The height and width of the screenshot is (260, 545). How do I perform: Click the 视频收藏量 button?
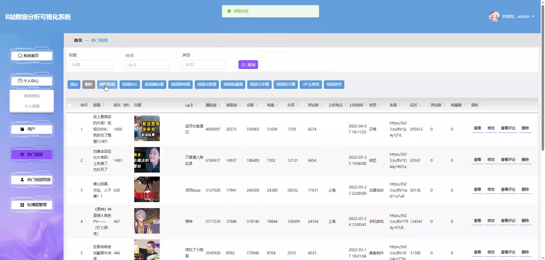(233, 85)
